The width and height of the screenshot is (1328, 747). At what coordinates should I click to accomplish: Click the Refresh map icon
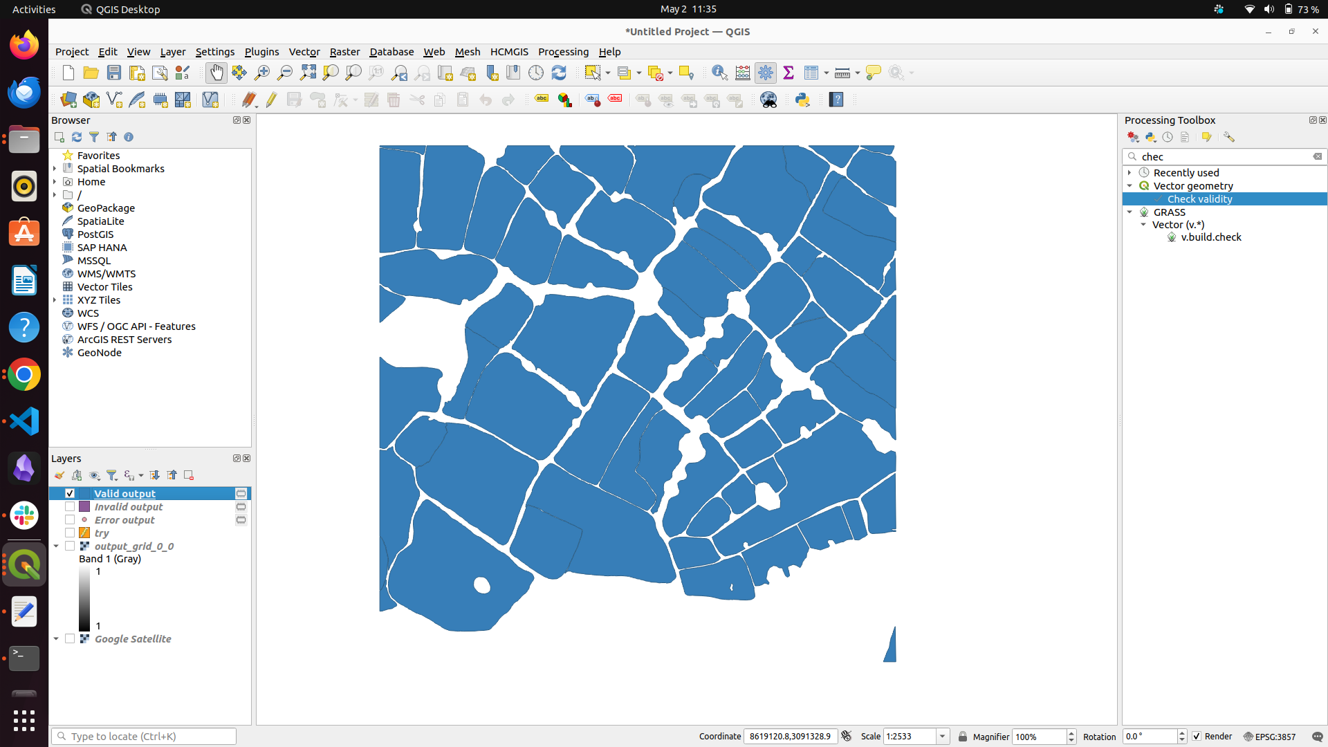coord(559,73)
